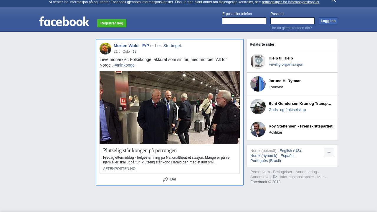Click the Del share button label
The image size is (377, 212).
tap(173, 179)
